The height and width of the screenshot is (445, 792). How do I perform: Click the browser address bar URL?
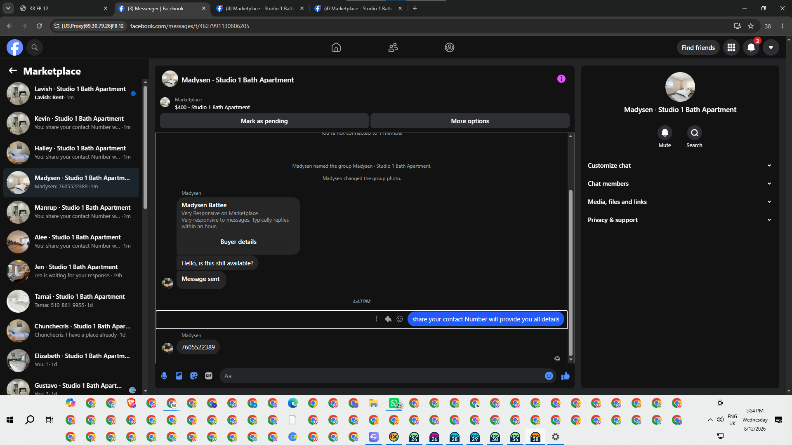click(190, 26)
